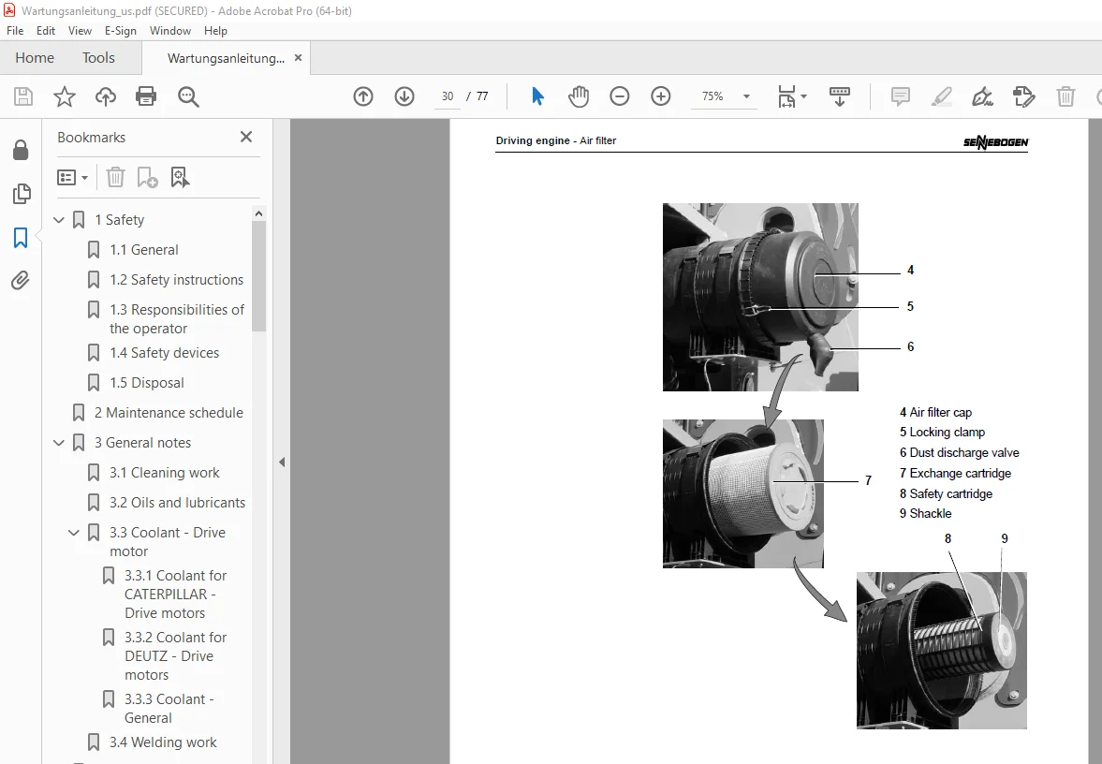
Task: Open the Edit menu
Action: point(46,31)
